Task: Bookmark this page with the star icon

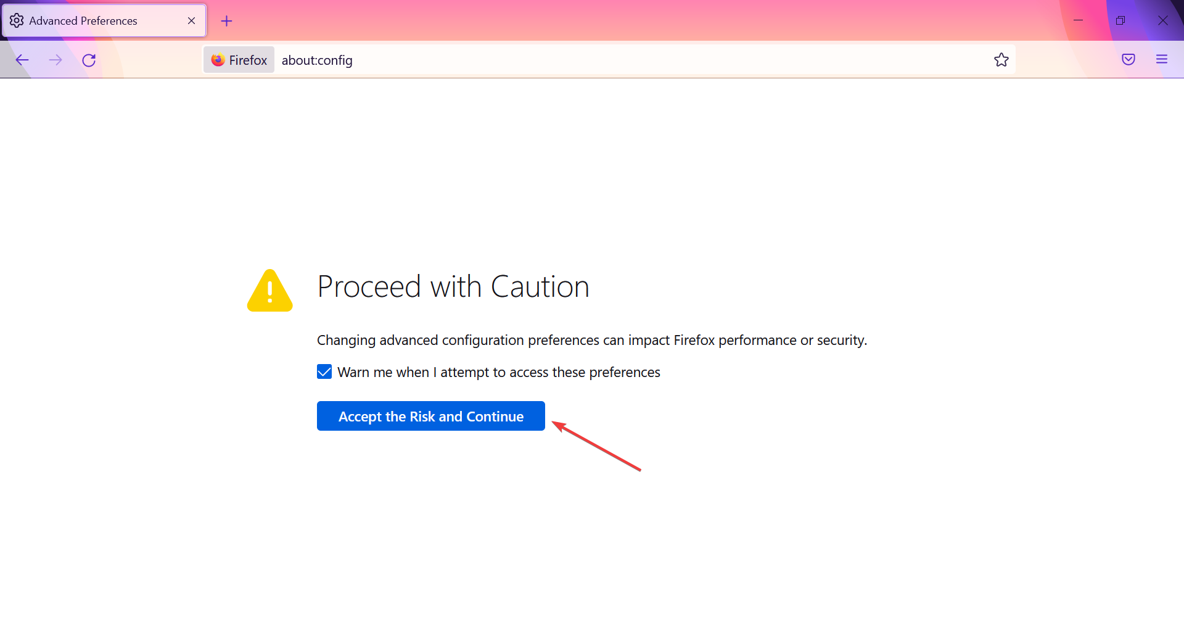Action: [1001, 60]
